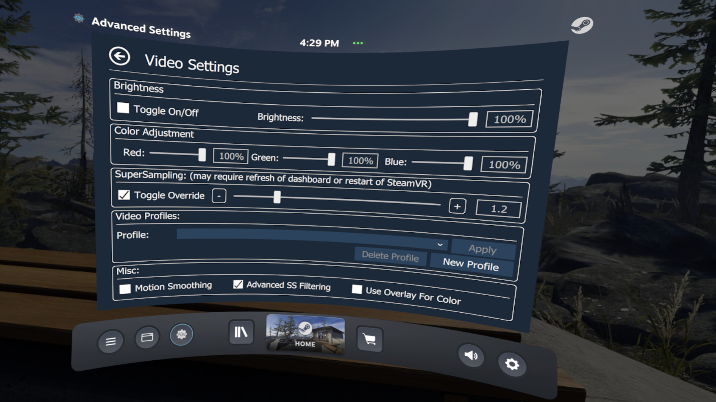Enable the Brightness Toggle On/Off checkbox
Screen dimensions: 716x402
pyautogui.click(x=123, y=108)
